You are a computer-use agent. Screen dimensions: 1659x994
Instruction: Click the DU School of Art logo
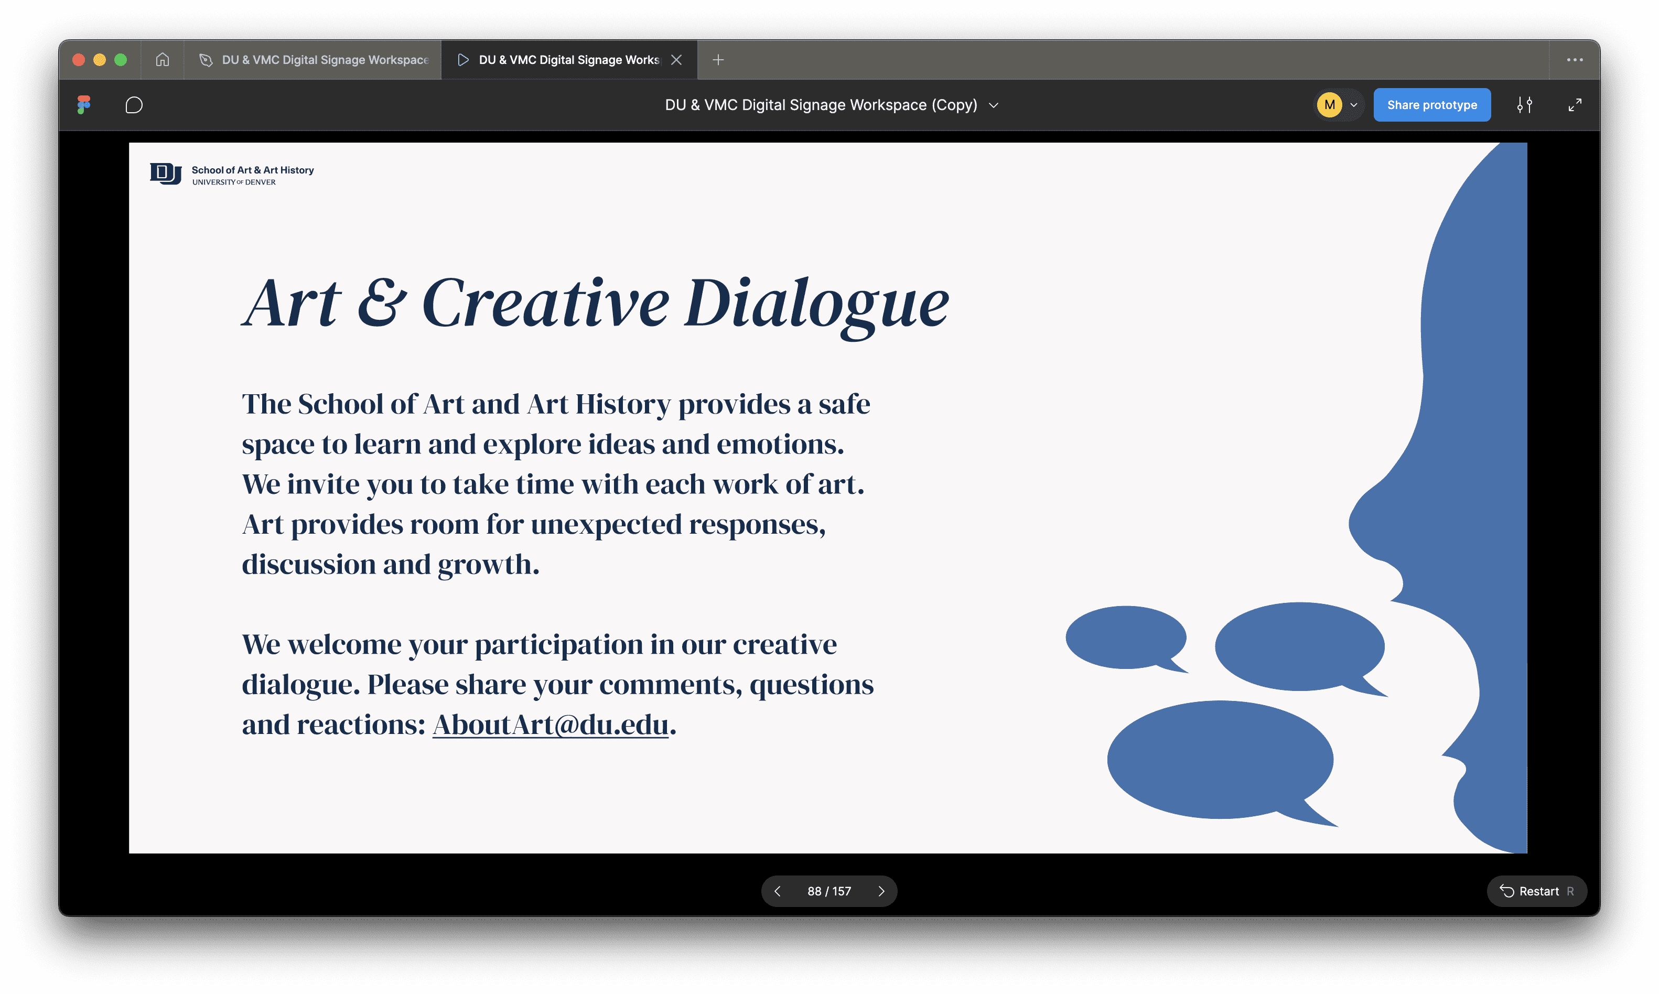coord(232,174)
